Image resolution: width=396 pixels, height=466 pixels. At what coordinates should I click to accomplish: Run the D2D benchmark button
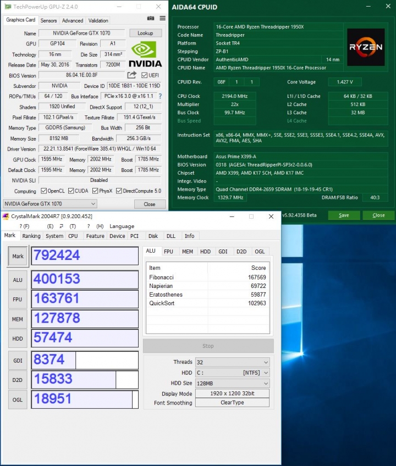(18, 380)
